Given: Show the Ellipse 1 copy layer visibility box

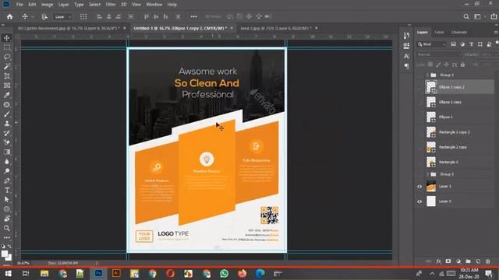Looking at the screenshot, I should (419, 102).
